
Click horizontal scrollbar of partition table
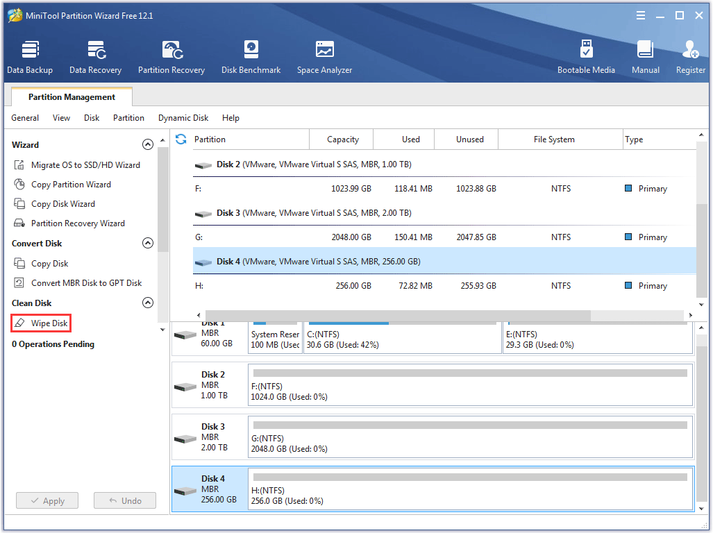[x=398, y=315]
